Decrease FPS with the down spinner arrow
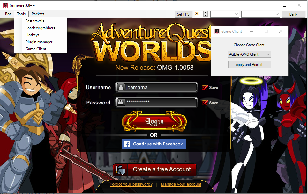This screenshot has width=308, height=194. point(206,16)
